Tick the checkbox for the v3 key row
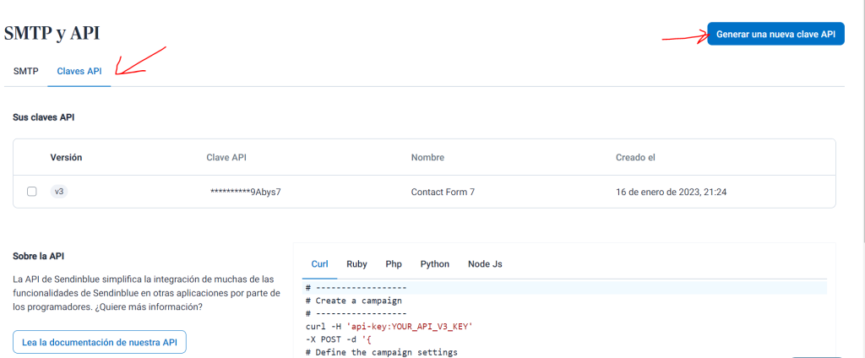865x358 pixels. click(32, 192)
